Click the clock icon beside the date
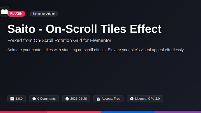201x113 pixels. click(x=67, y=99)
